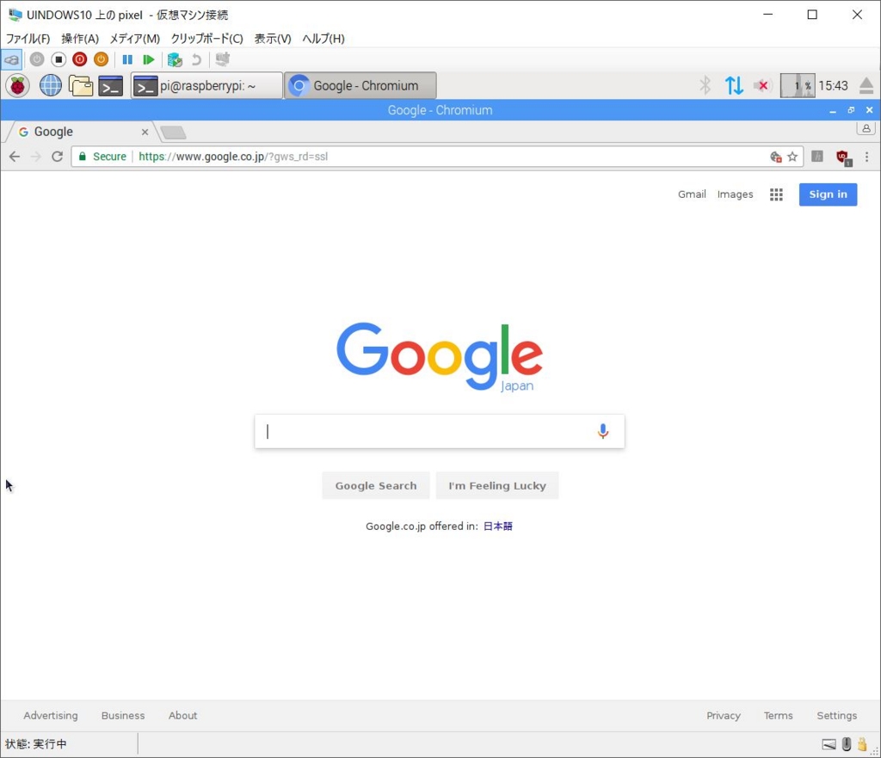The width and height of the screenshot is (881, 758).
Task: Open the Chromium three-dot menu
Action: point(867,157)
